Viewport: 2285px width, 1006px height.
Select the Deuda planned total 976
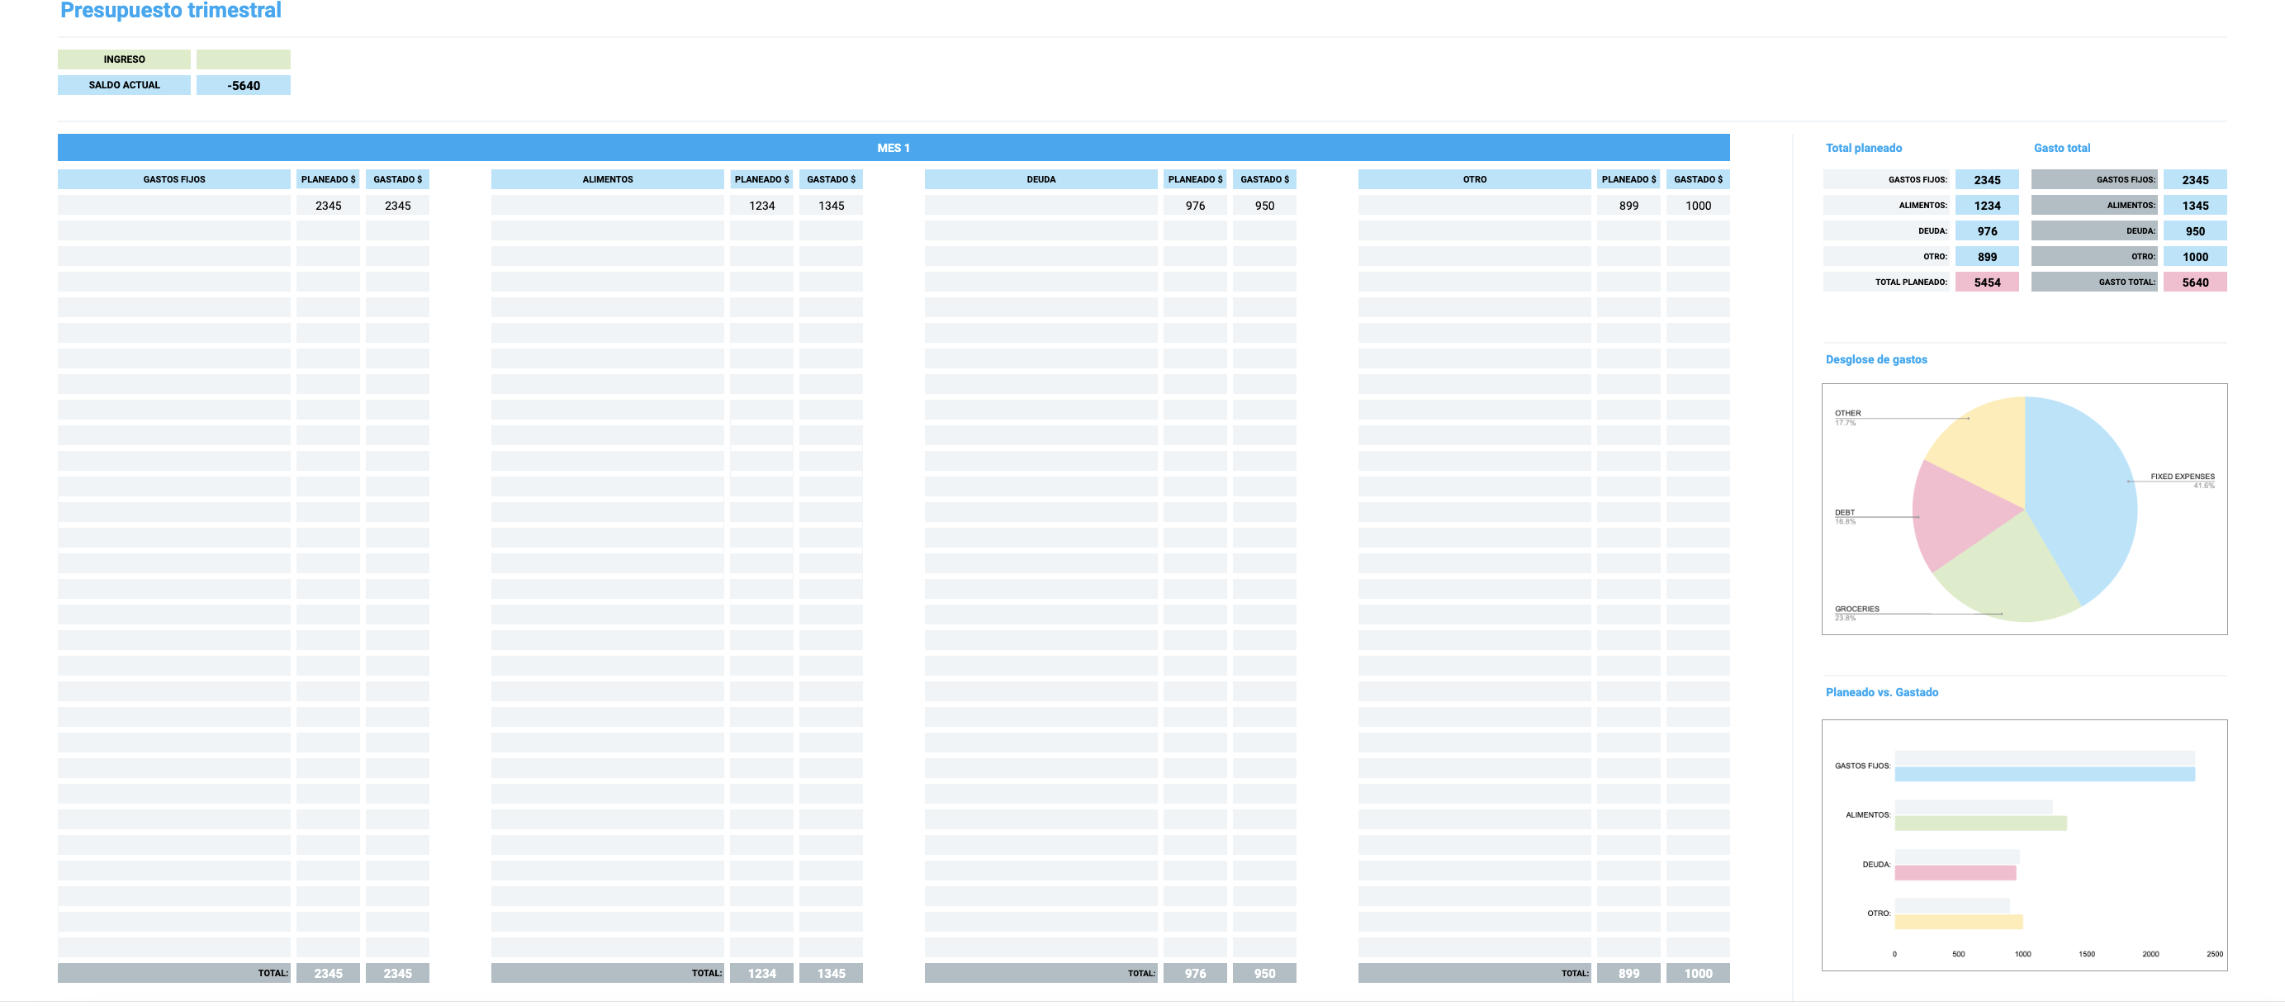point(1195,973)
